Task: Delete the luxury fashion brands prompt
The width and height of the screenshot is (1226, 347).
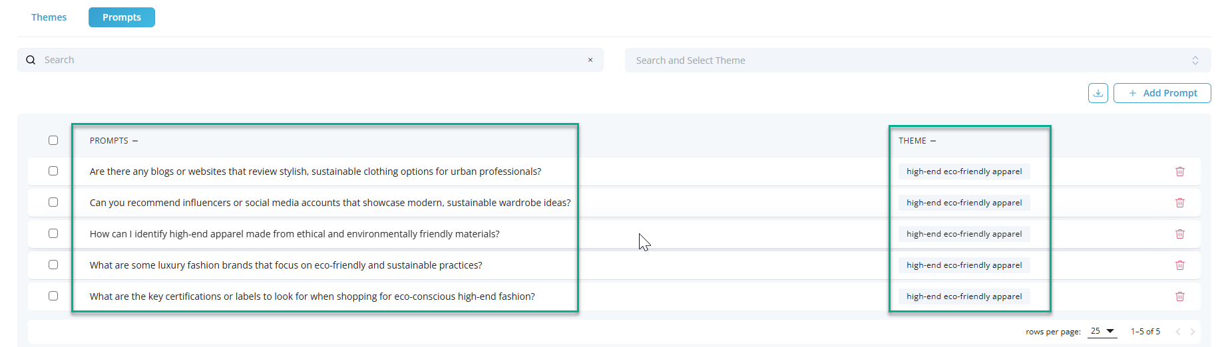Action: point(1180,265)
